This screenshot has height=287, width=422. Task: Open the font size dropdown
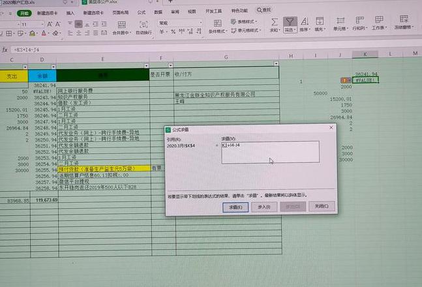(x=42, y=24)
